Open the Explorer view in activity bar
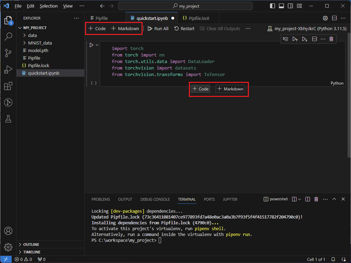Viewport: 351px width, 263px height. pos(9,21)
